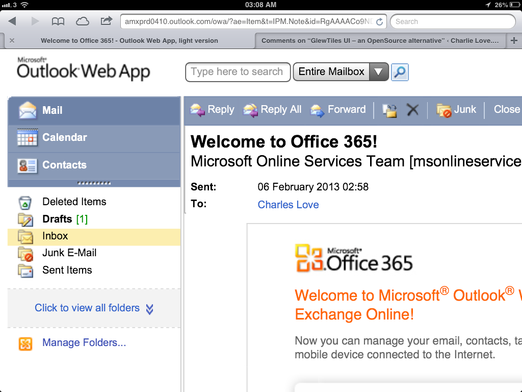The width and height of the screenshot is (522, 392).
Task: Close the open message
Action: point(507,109)
